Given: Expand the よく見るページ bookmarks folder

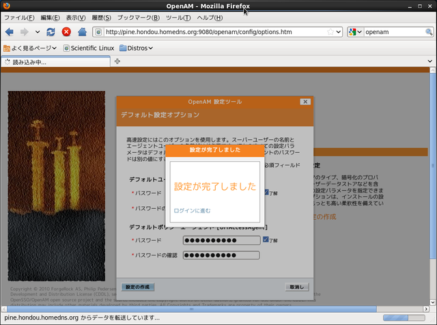Looking at the screenshot, I should click(30, 48).
